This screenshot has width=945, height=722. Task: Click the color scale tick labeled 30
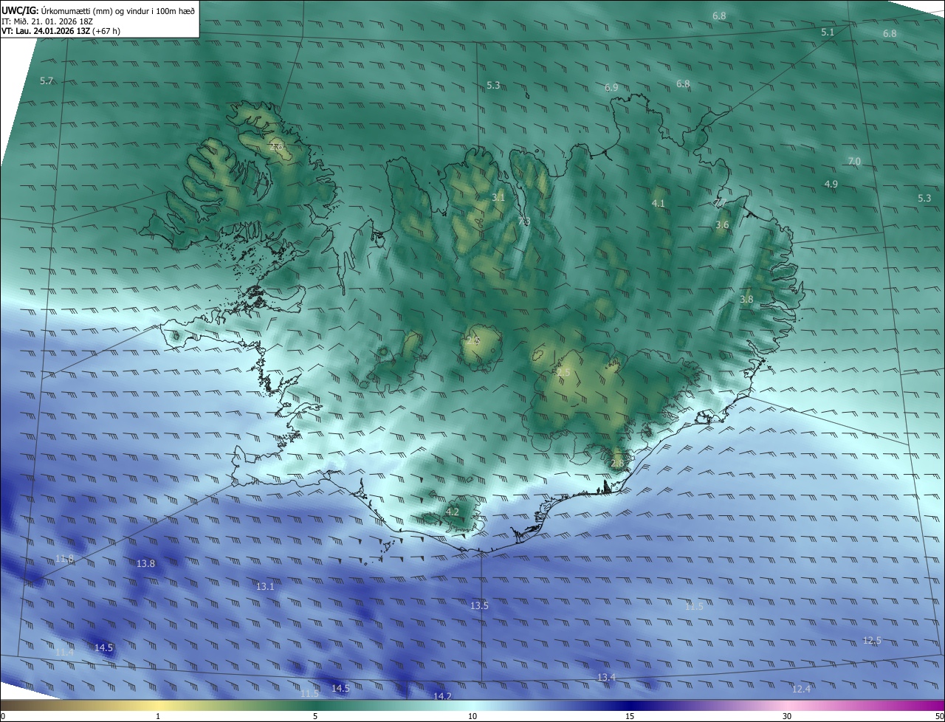(787, 716)
